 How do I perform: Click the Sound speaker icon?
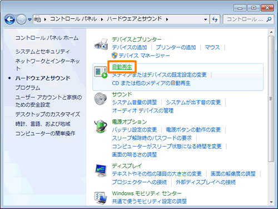[101, 99]
